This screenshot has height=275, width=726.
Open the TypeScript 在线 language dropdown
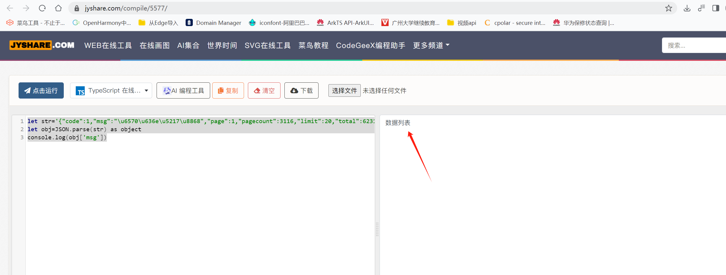[x=111, y=90]
